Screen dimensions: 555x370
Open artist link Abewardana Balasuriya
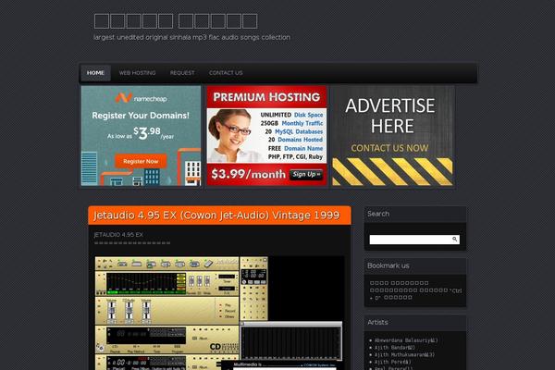[406, 340]
